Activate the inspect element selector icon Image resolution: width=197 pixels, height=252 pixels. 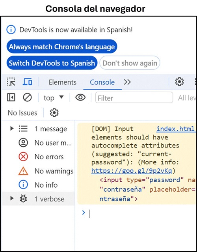tap(11, 82)
